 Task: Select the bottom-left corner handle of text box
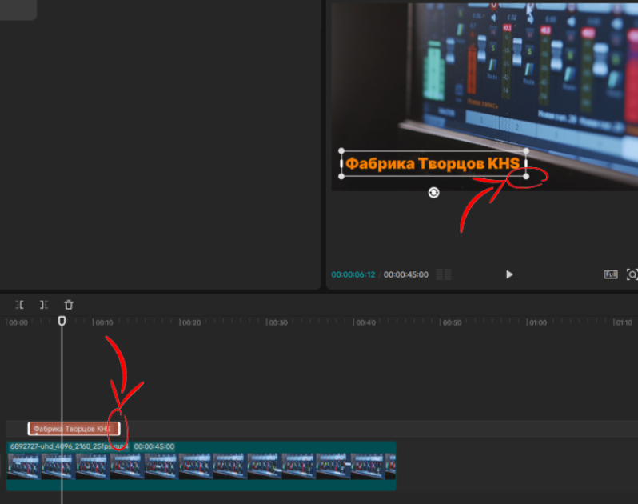click(x=341, y=176)
